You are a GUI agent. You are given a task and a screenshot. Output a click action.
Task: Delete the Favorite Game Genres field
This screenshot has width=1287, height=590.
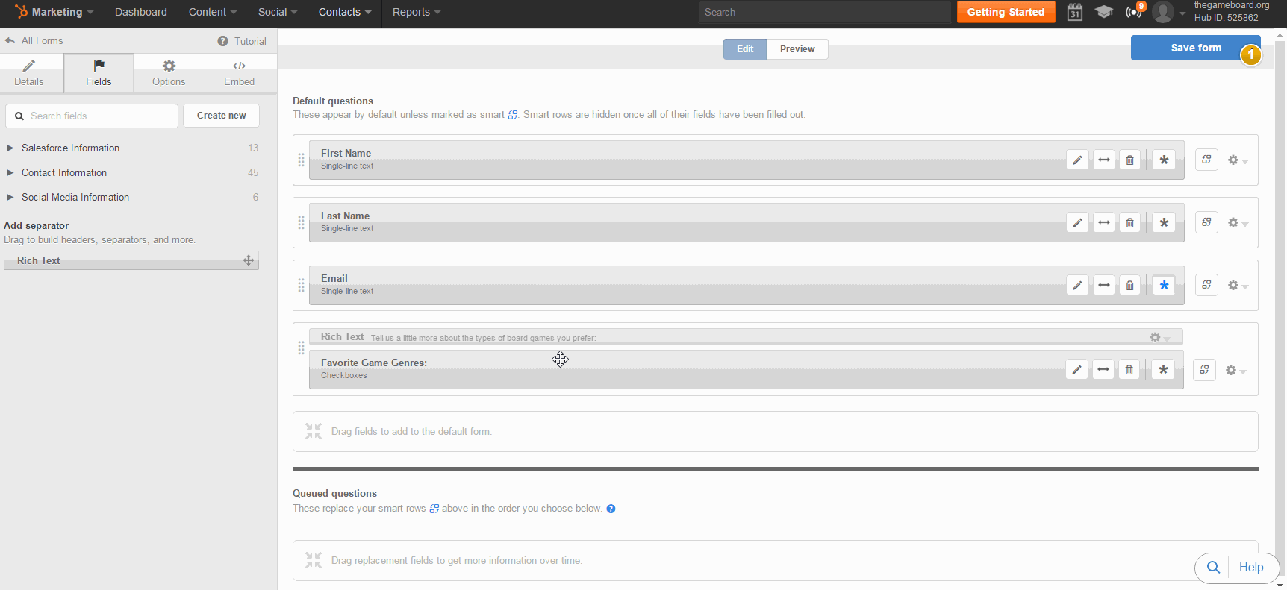click(x=1129, y=370)
